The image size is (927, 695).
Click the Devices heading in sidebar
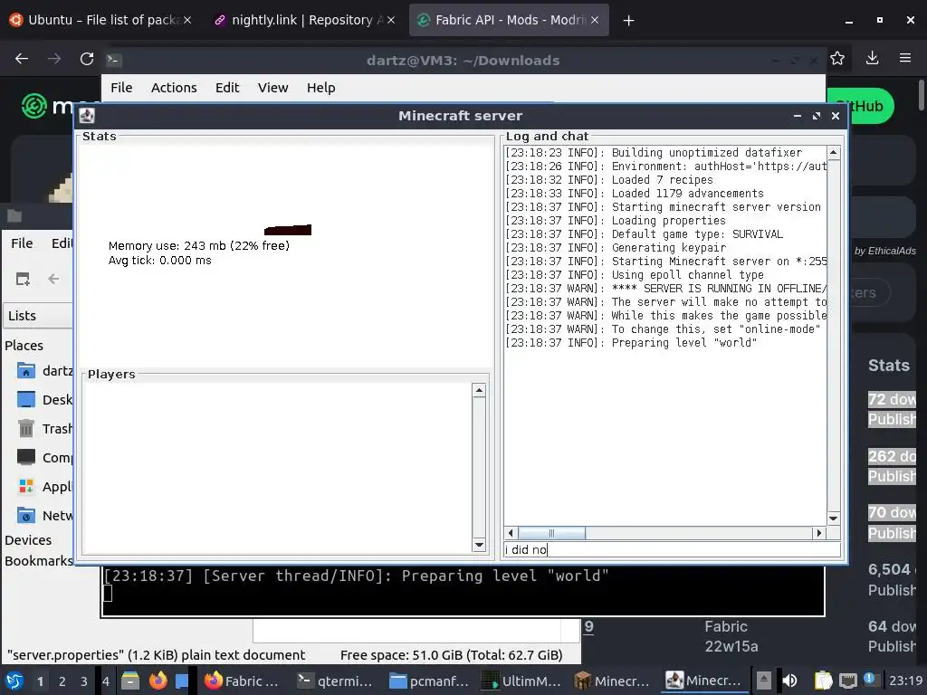tap(28, 540)
